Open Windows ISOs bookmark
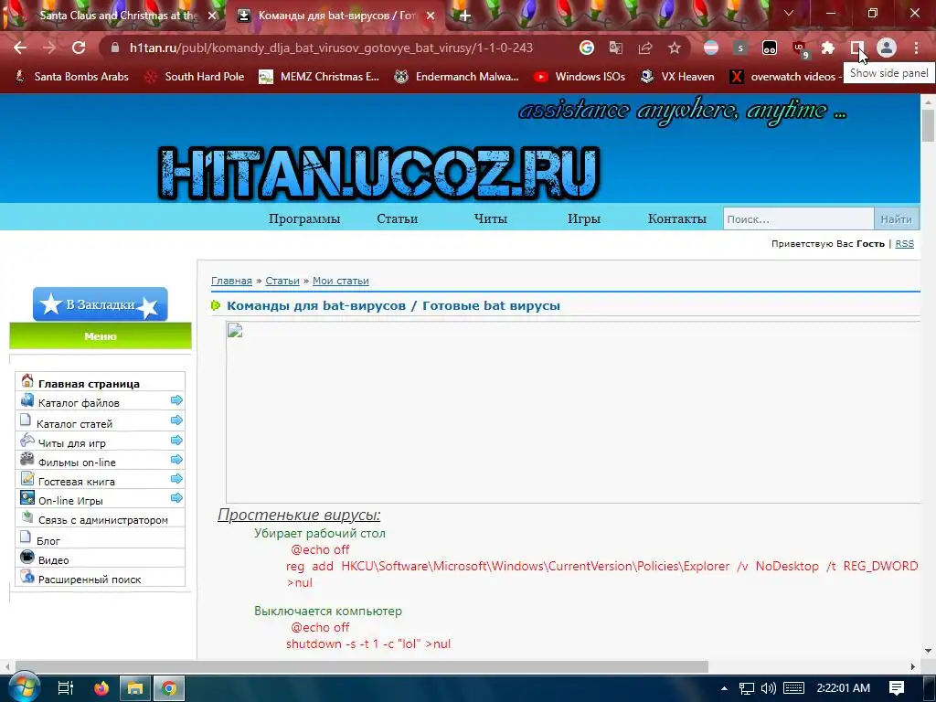Viewport: 936px width, 702px height. pos(580,77)
